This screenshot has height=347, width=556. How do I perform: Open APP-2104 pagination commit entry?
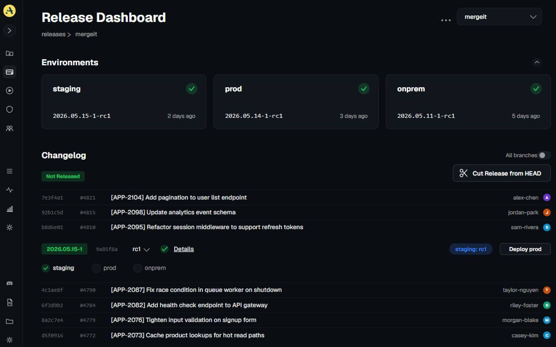[179, 197]
